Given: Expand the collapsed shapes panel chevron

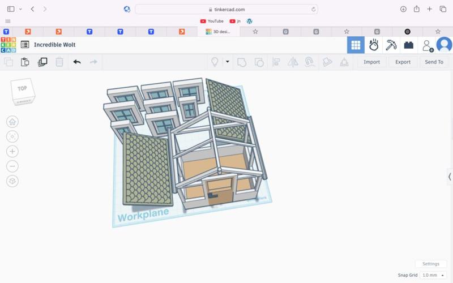Looking at the screenshot, I should click(x=450, y=177).
